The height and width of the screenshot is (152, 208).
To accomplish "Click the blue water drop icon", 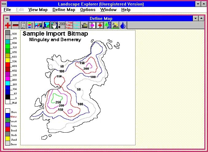I will [123, 25].
